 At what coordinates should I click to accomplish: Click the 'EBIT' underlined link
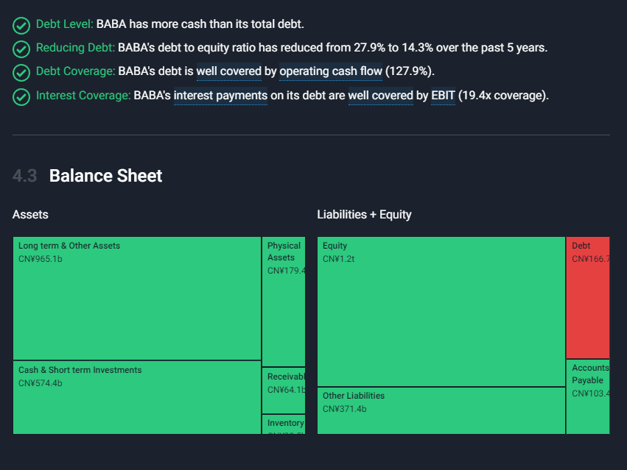click(x=443, y=96)
